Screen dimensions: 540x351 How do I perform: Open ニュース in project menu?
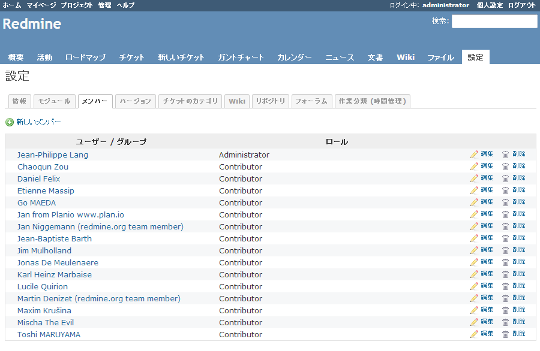pos(340,58)
